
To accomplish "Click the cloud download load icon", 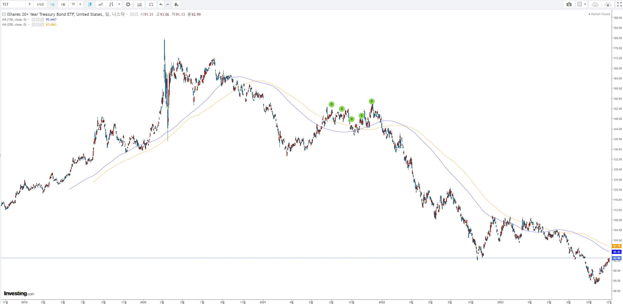I will (595, 4).
